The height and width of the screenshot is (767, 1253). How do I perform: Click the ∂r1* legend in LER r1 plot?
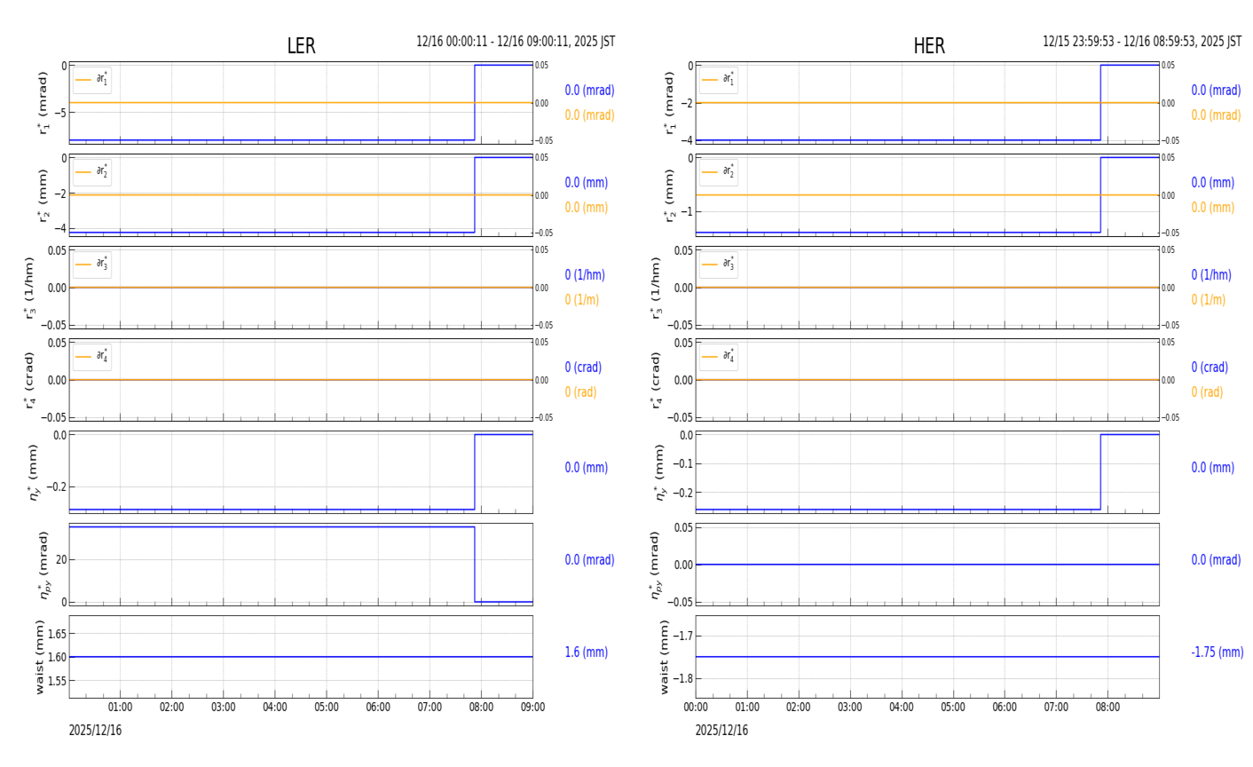(92, 80)
